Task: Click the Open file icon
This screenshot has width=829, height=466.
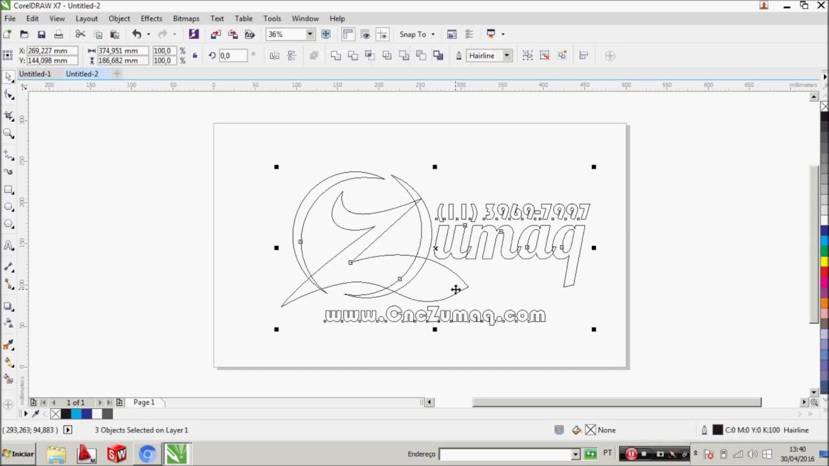Action: (x=25, y=34)
